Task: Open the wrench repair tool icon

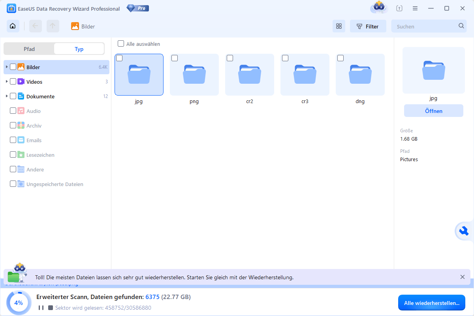Action: click(463, 231)
